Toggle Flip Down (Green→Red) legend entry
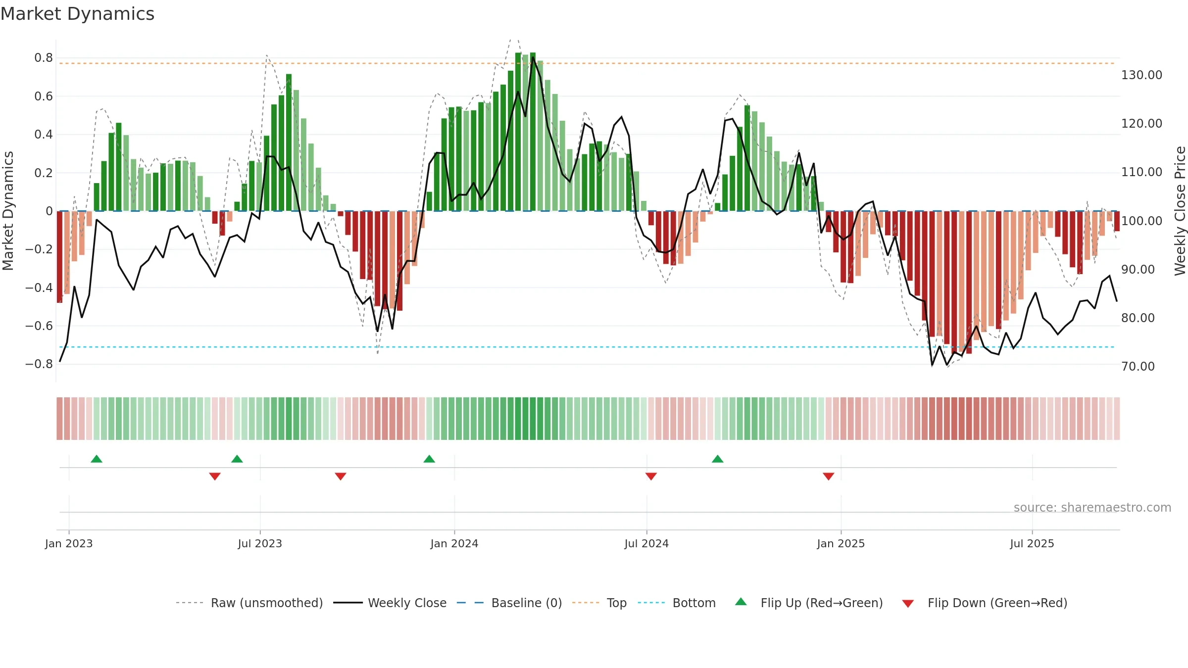The width and height of the screenshot is (1188, 668). 984,603
